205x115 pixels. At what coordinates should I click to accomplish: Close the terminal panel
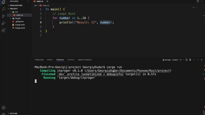pyautogui.click(x=201, y=60)
